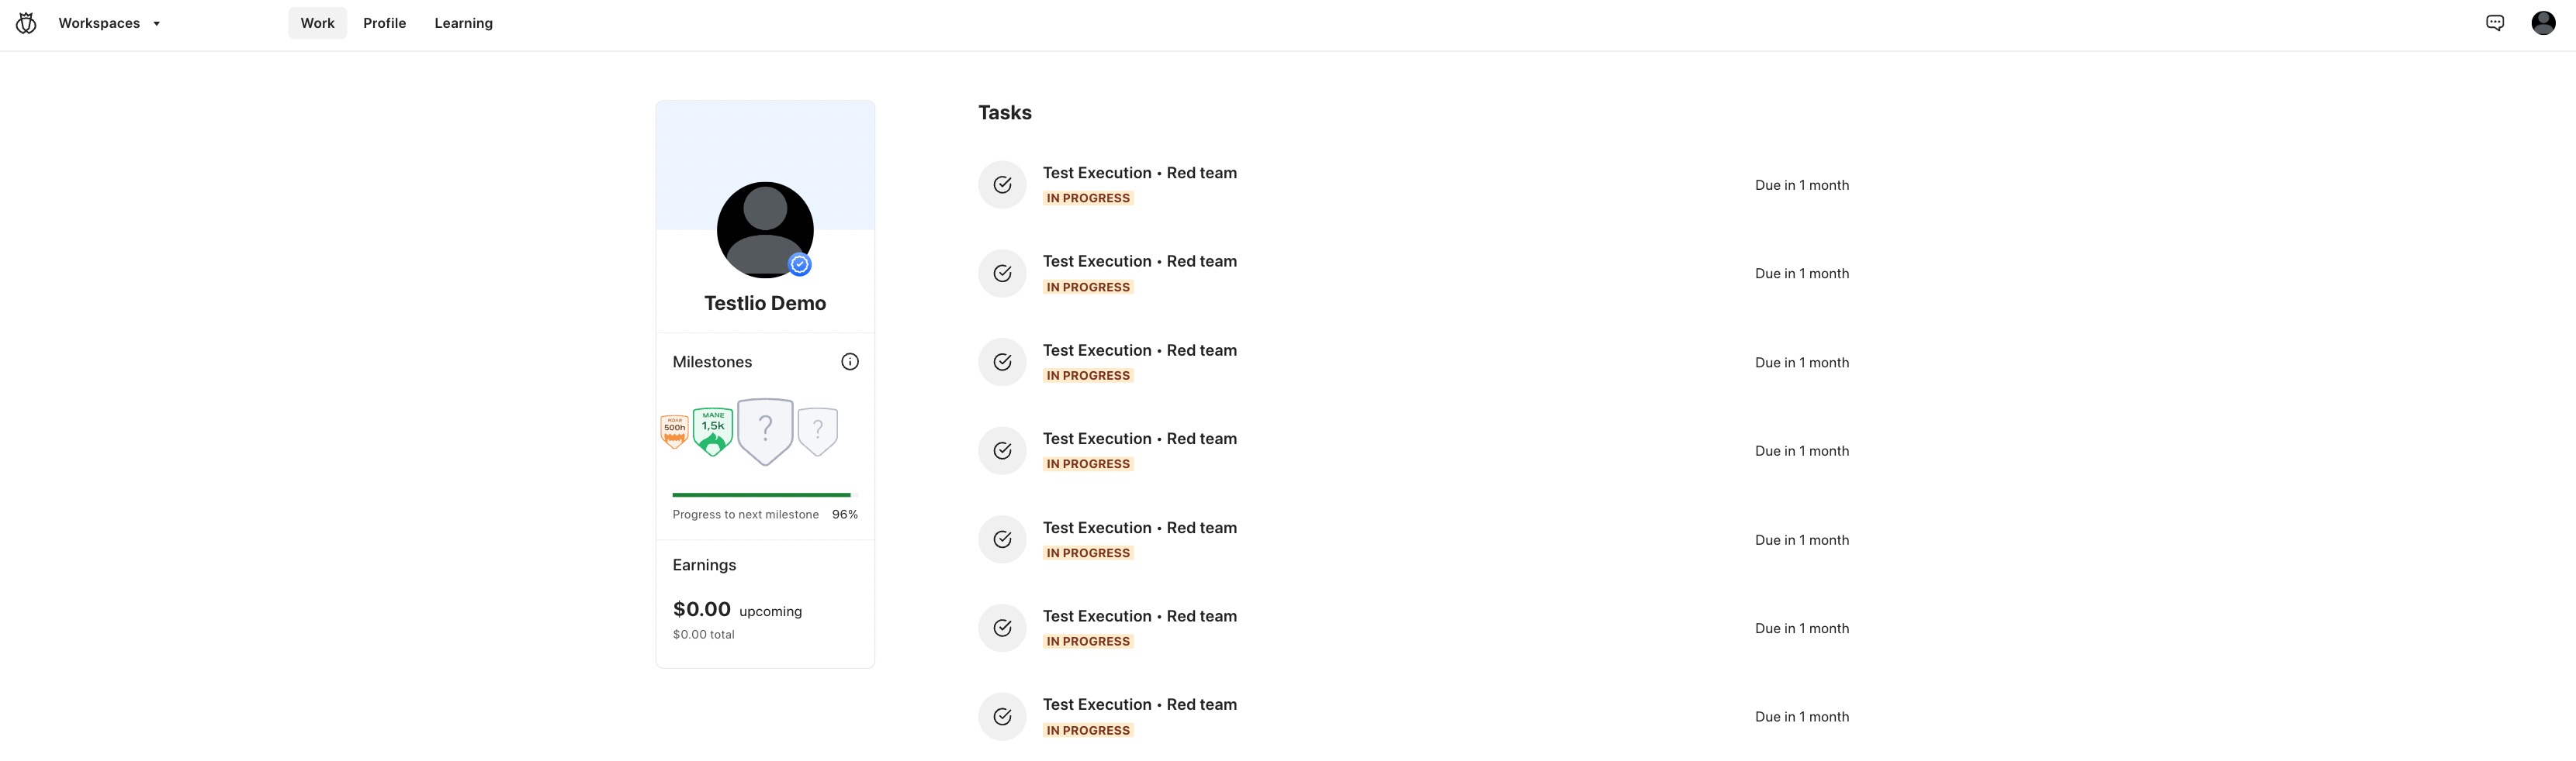
Task: Click the Milestones section heading
Action: click(712, 362)
